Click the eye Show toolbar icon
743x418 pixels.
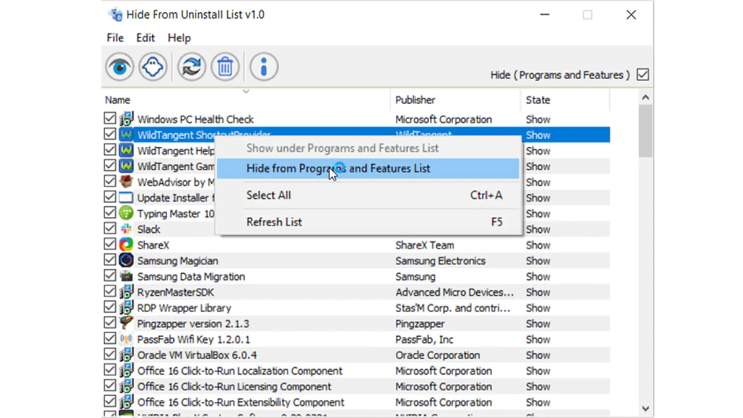click(x=120, y=67)
